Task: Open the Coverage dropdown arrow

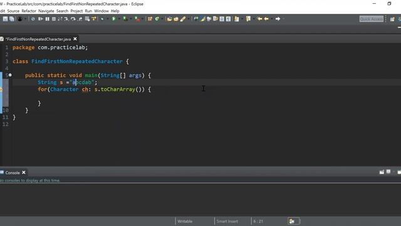Action: click(130, 19)
